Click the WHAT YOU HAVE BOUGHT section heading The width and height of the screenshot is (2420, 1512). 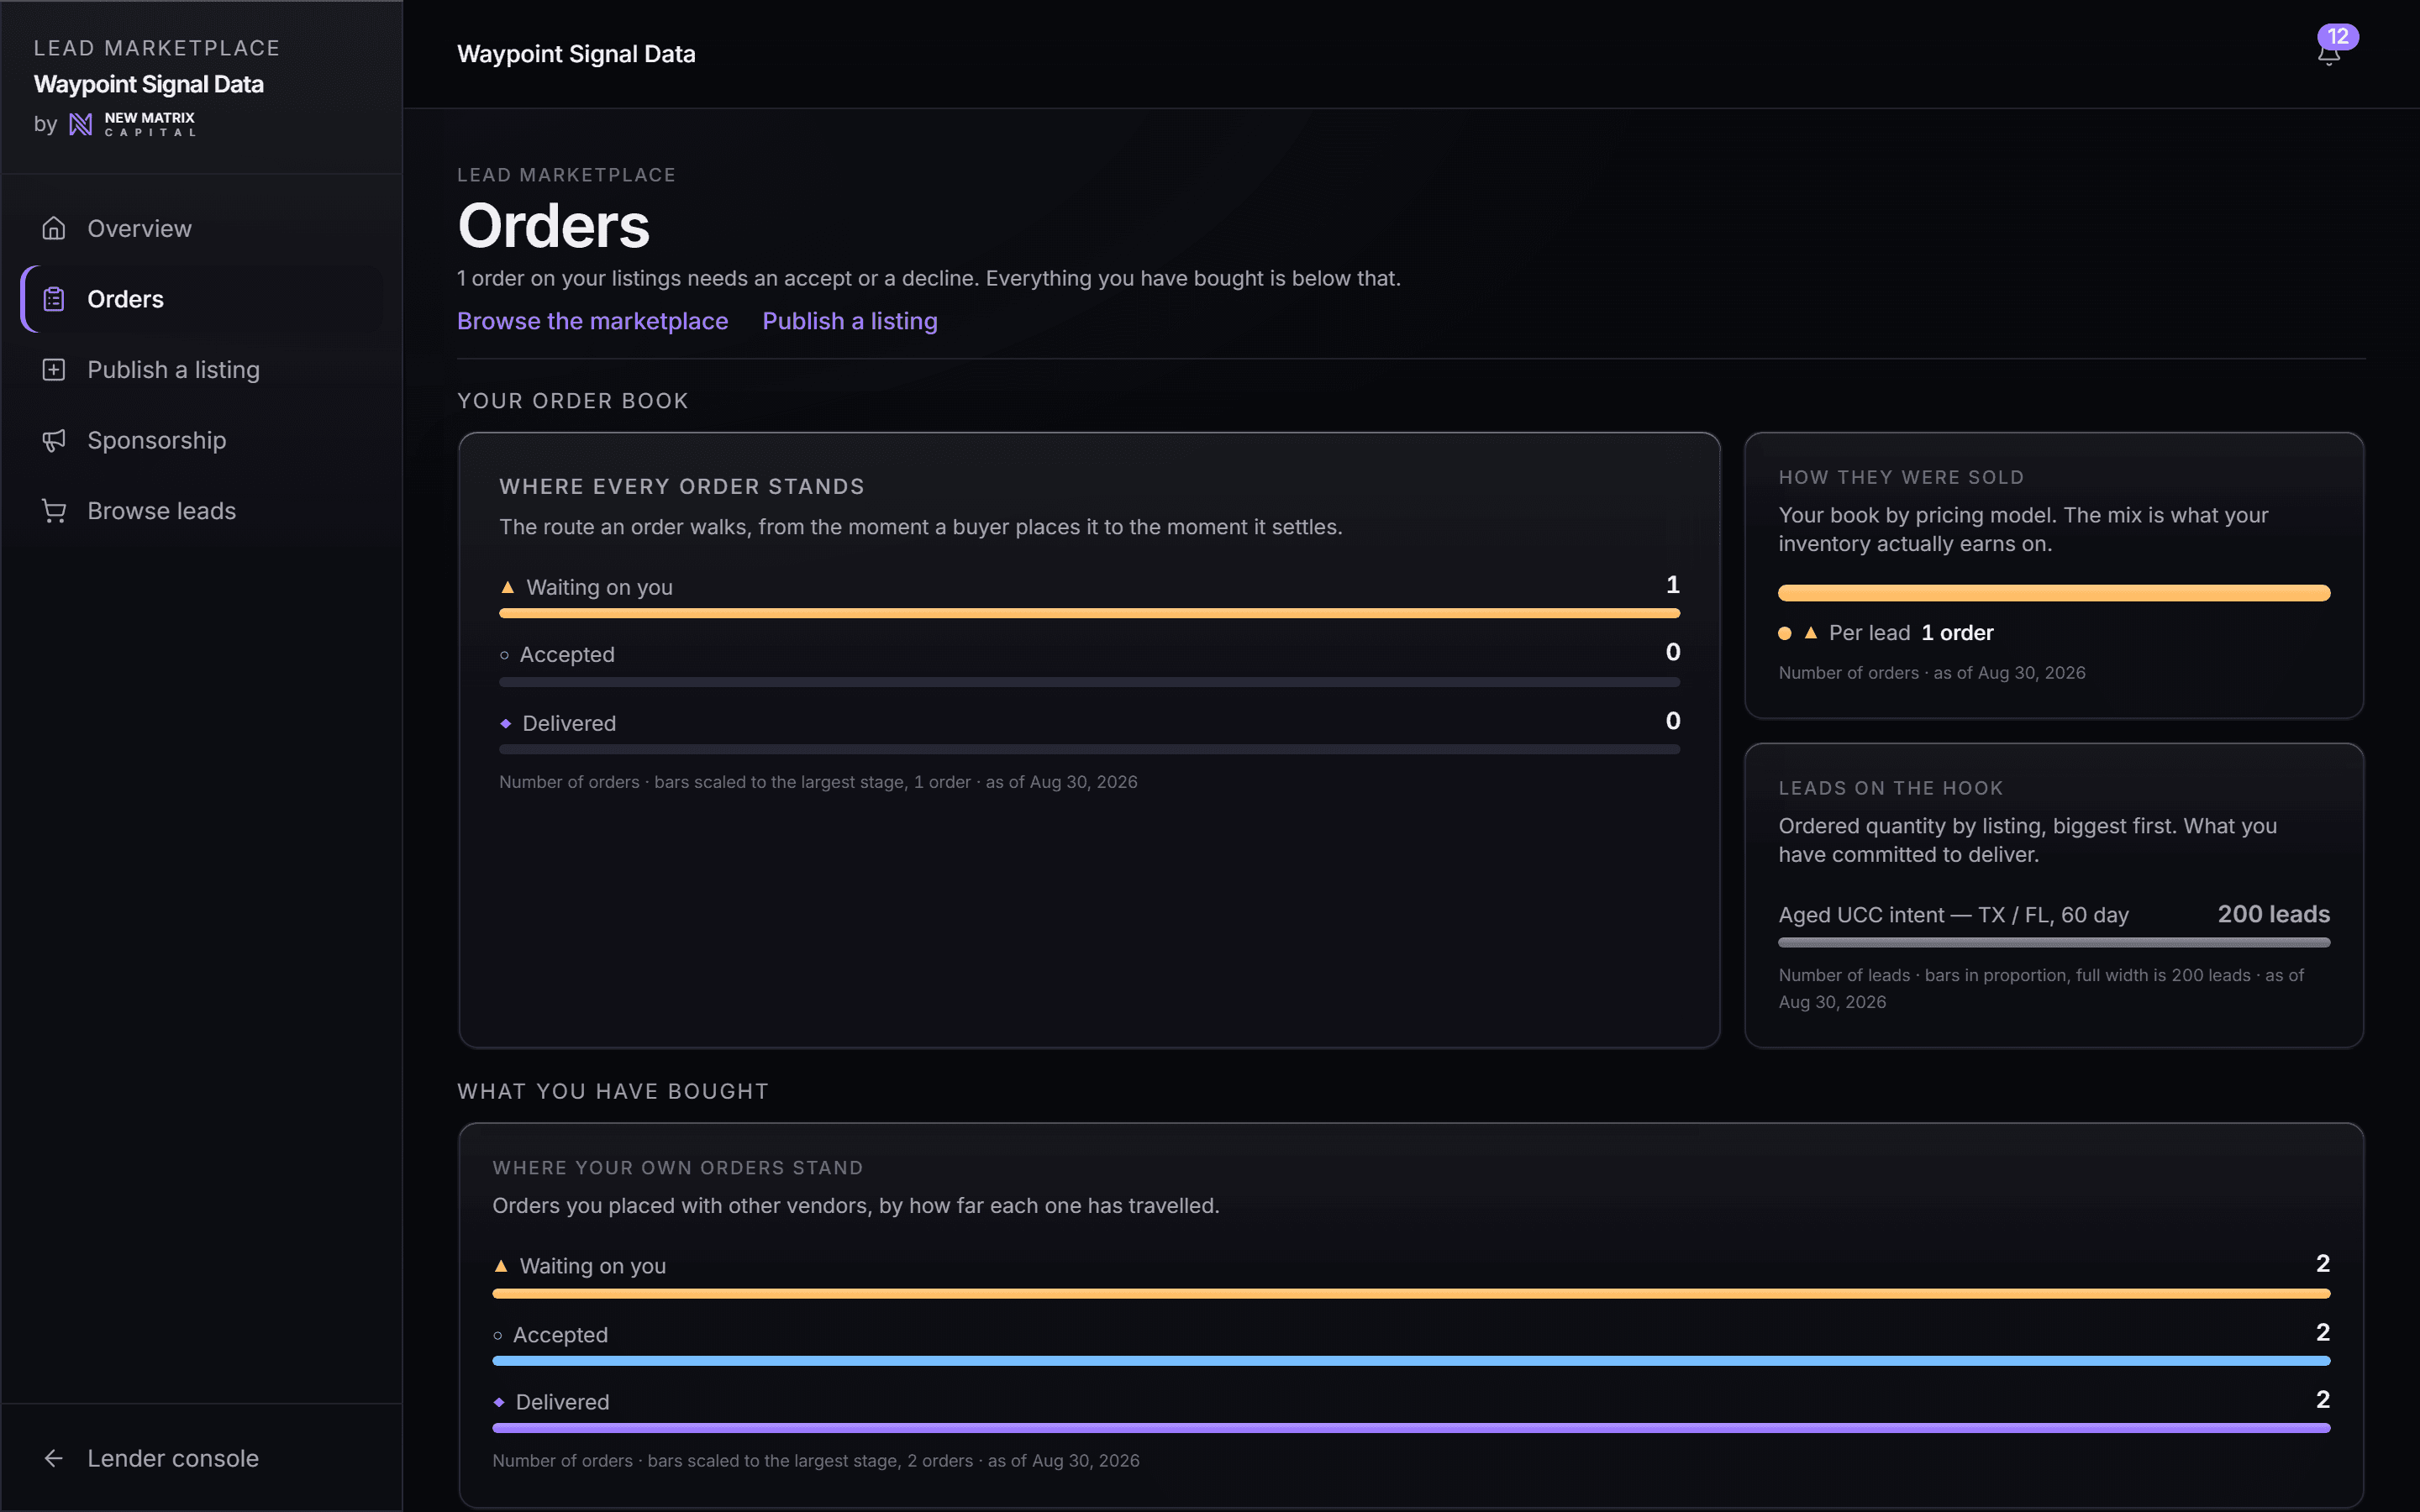click(613, 1091)
